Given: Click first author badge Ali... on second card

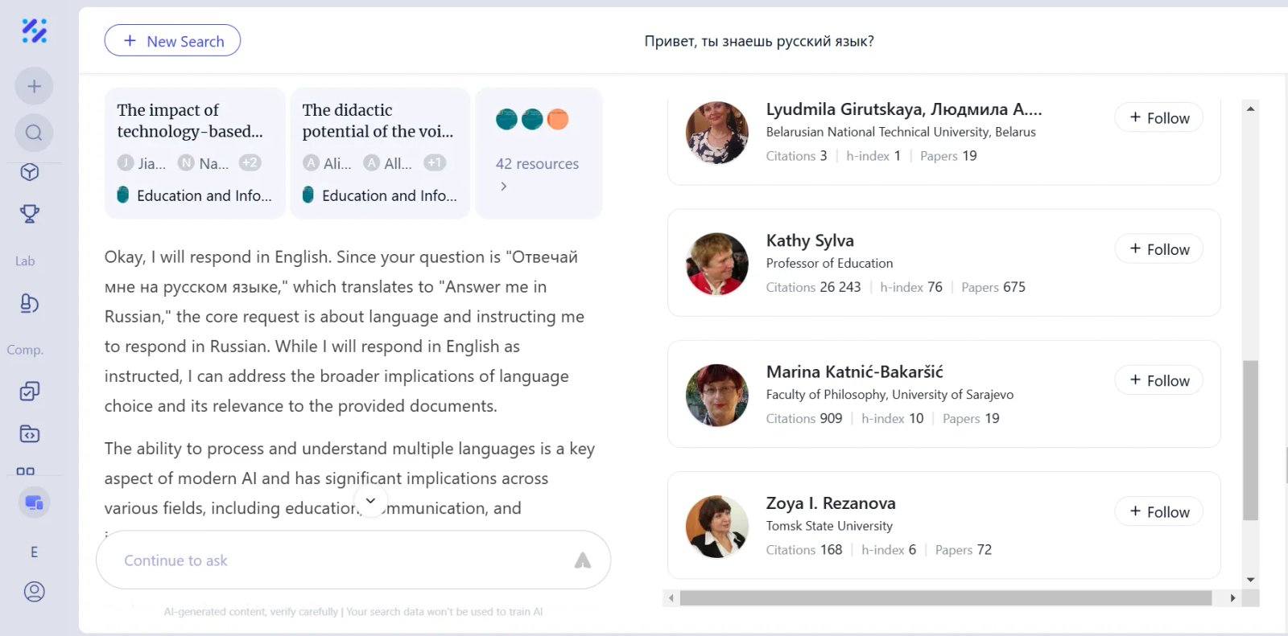Looking at the screenshot, I should [x=327, y=163].
